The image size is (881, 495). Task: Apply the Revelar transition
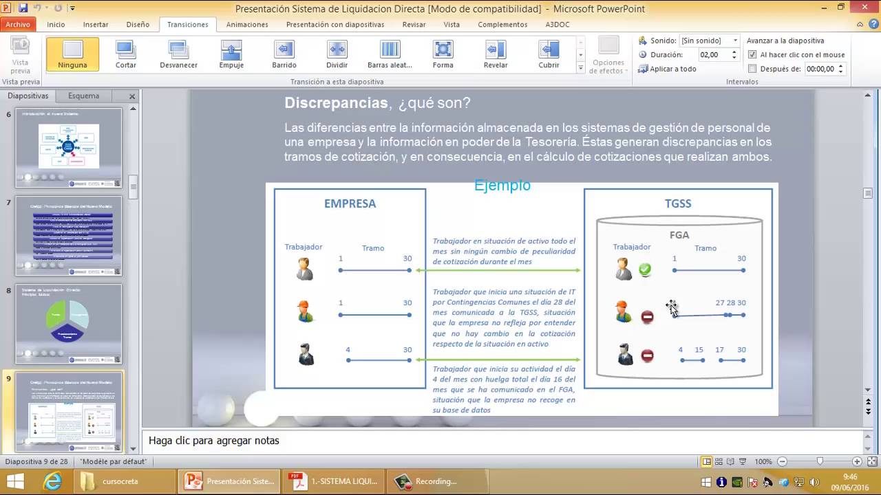pos(496,54)
